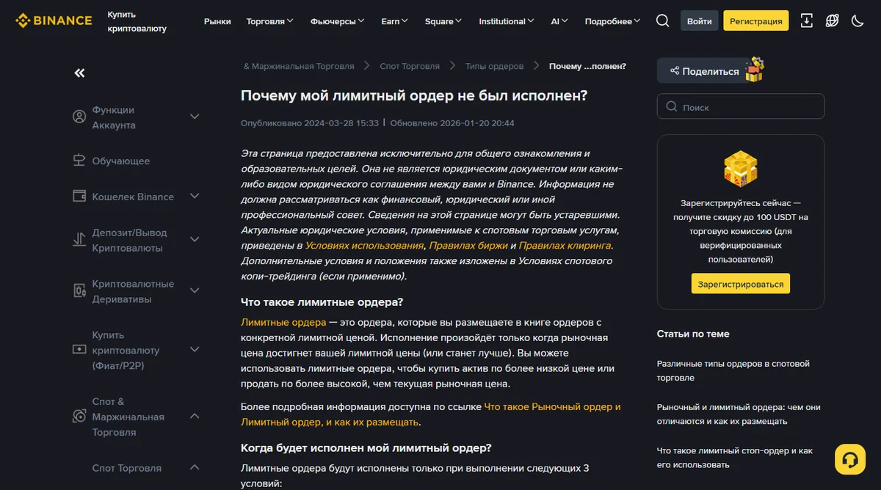881x490 pixels.
Task: Click the Зарегистрироваться promo button
Action: tap(740, 284)
